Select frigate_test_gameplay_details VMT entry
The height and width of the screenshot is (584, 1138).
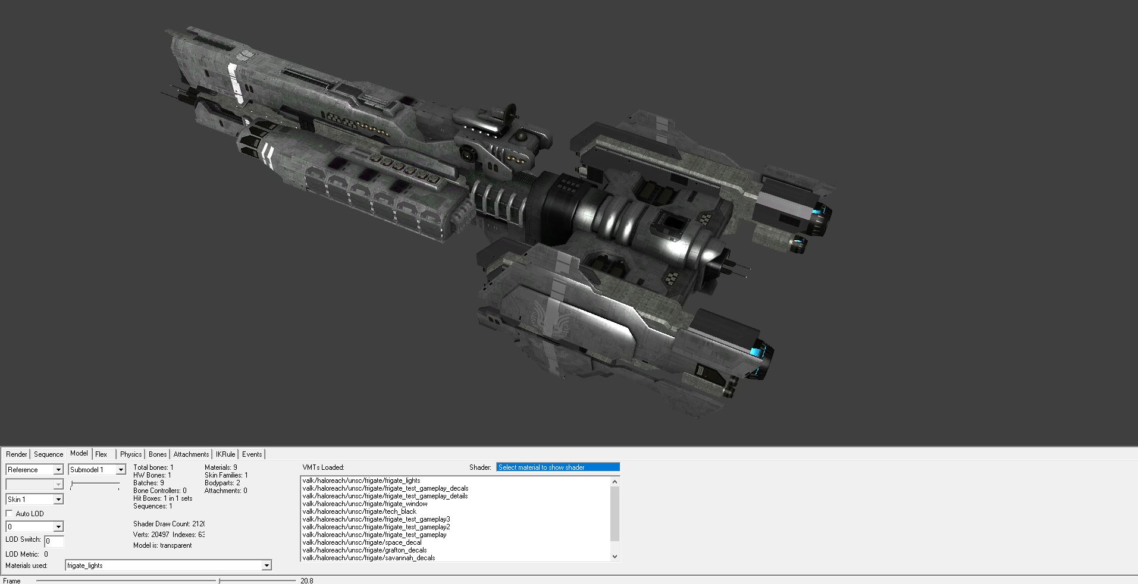tap(385, 496)
